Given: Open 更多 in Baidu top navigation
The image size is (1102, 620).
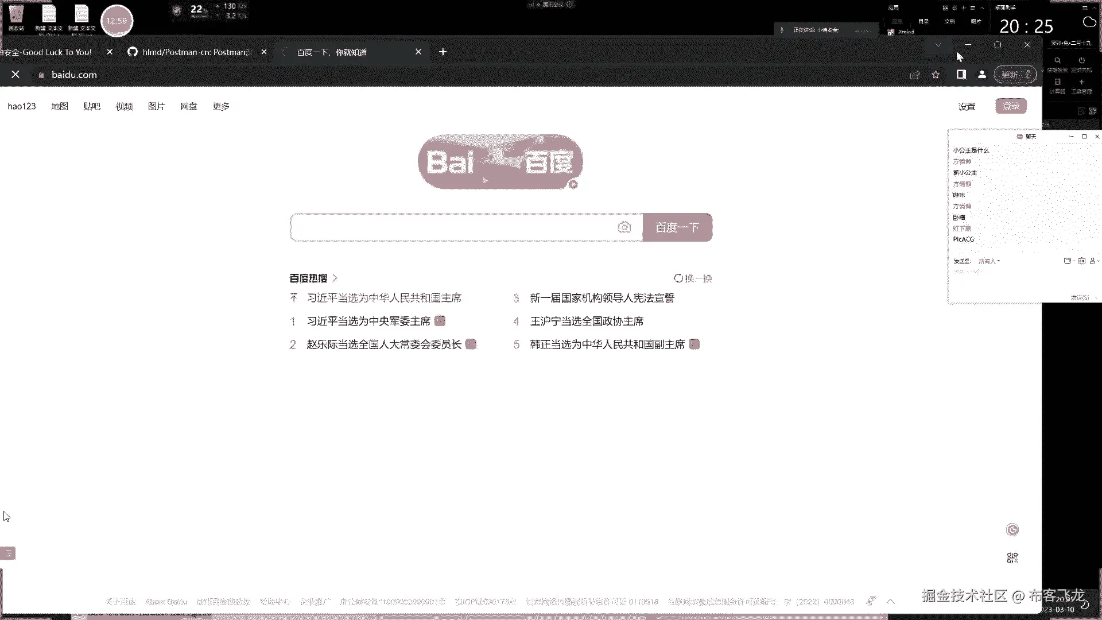Looking at the screenshot, I should point(221,106).
